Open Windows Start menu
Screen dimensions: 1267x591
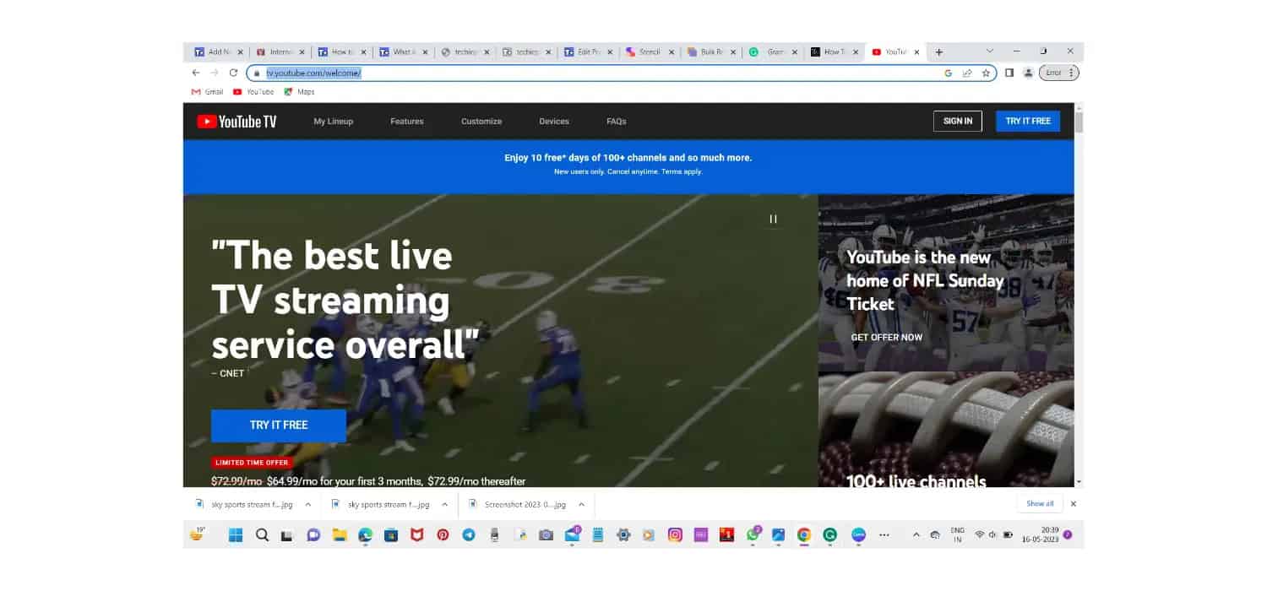(236, 534)
